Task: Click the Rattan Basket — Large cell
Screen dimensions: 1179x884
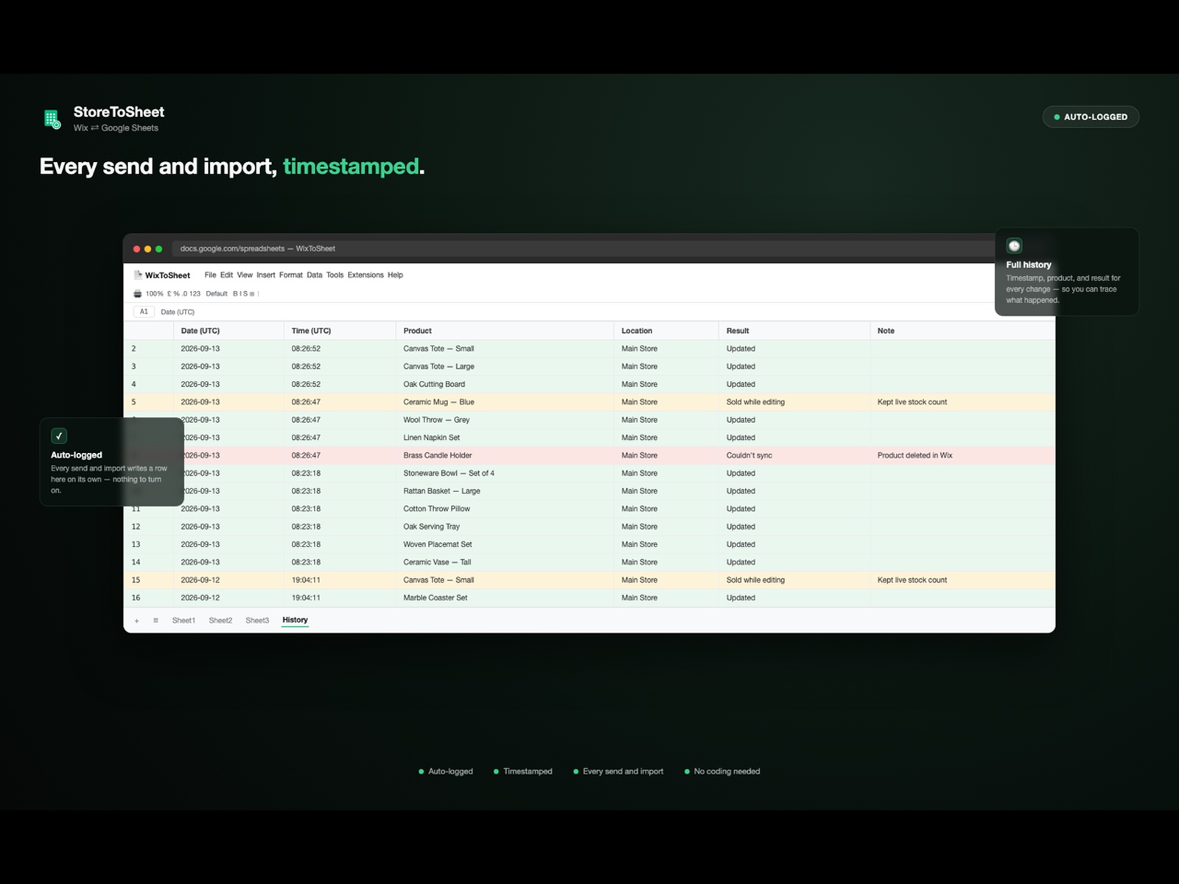Action: 505,491
